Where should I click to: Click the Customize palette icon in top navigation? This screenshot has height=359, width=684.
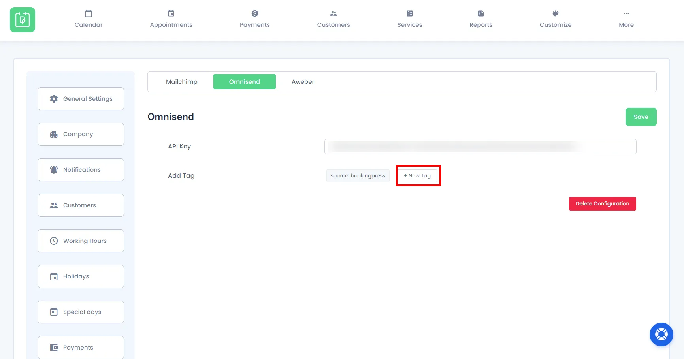(x=556, y=13)
